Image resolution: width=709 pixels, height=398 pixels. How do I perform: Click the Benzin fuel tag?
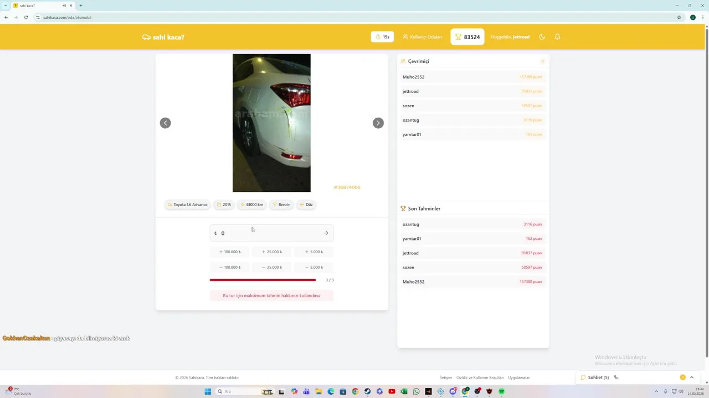point(281,205)
